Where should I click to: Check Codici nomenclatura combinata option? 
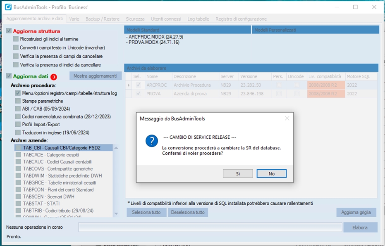click(18, 116)
